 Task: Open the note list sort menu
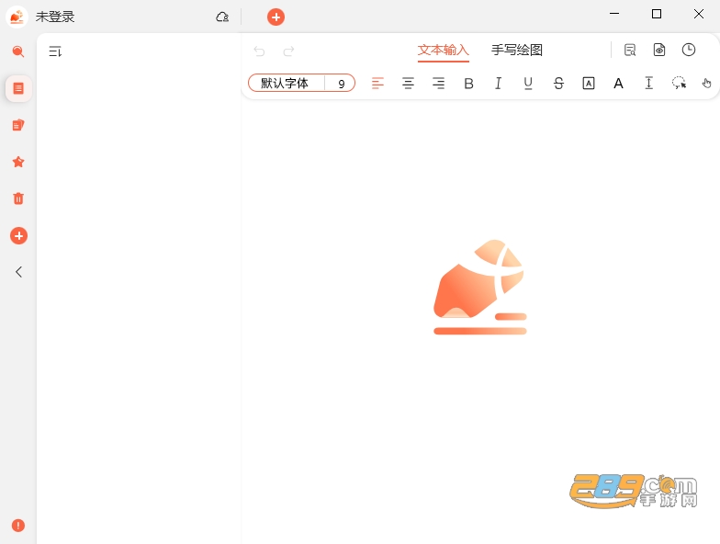pyautogui.click(x=55, y=51)
